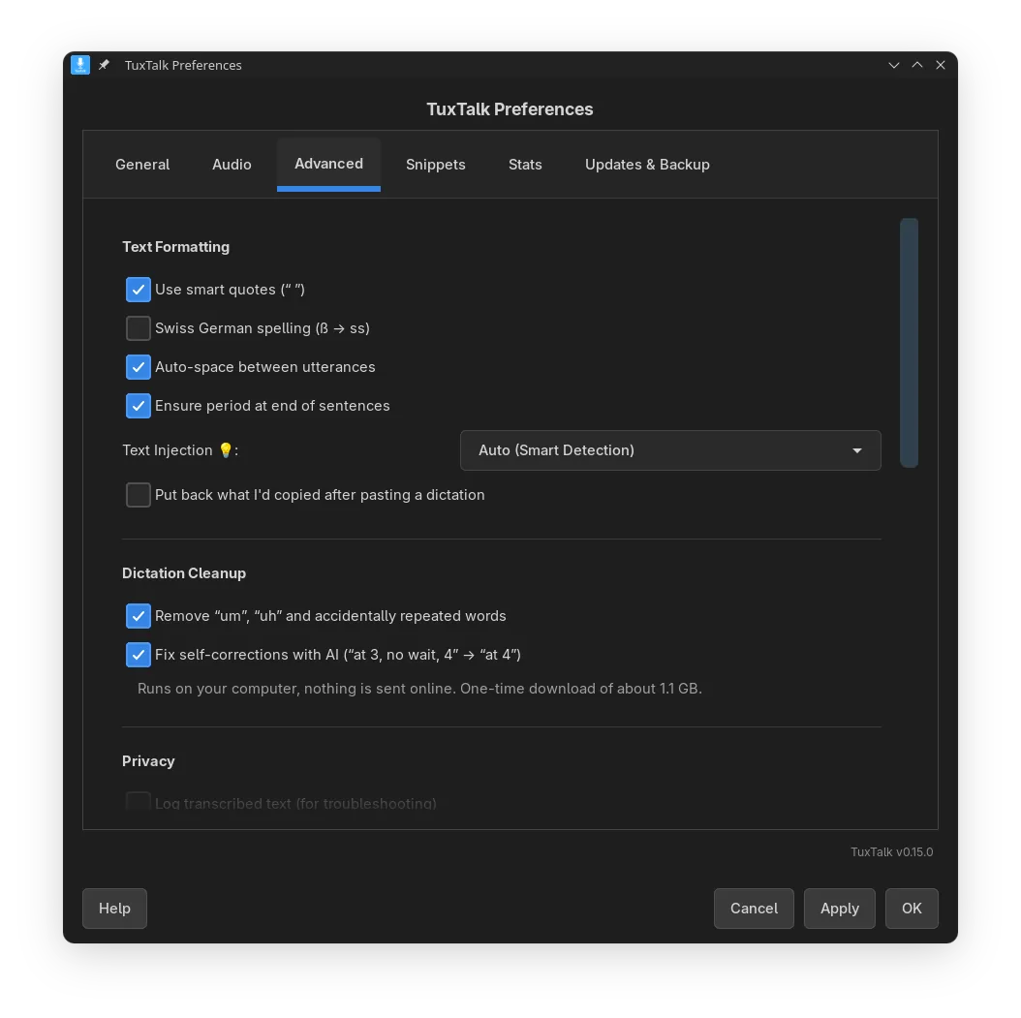Select the Advanced tab
The width and height of the screenshot is (1021, 1018).
[328, 164]
